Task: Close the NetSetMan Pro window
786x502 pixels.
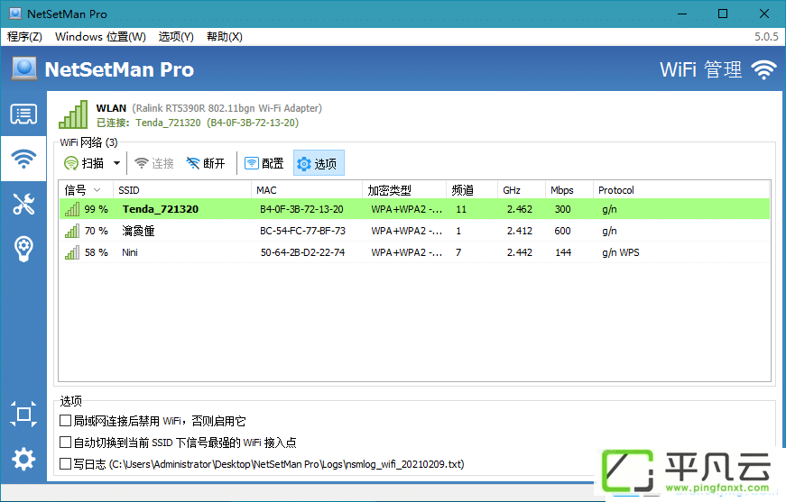Action: tap(764, 14)
